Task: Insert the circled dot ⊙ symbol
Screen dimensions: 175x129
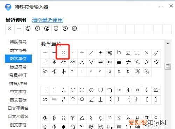Action: click(x=91, y=90)
